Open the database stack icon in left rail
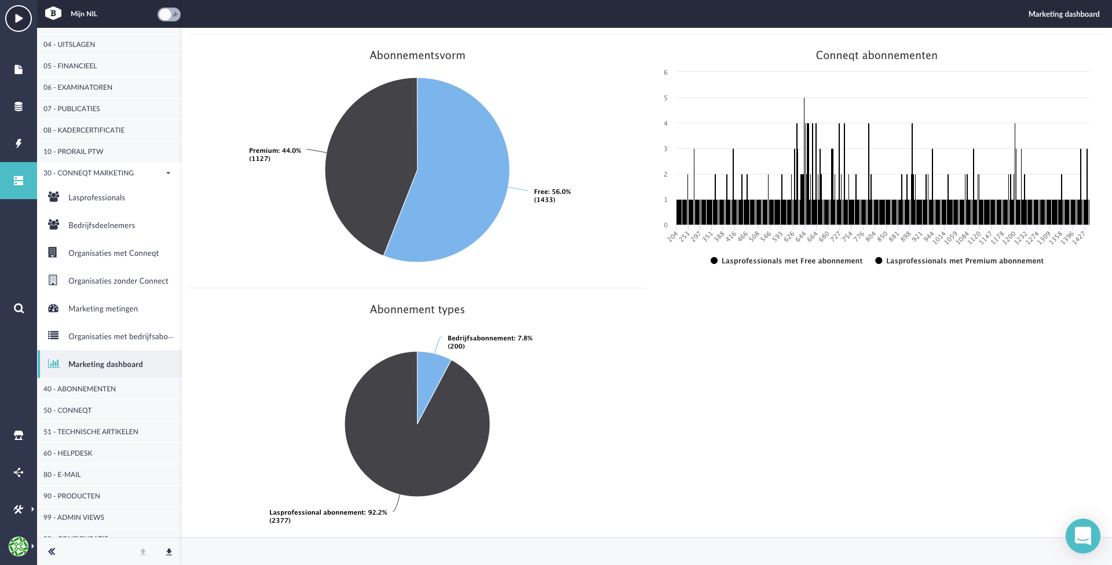This screenshot has width=1112, height=565. click(x=19, y=107)
